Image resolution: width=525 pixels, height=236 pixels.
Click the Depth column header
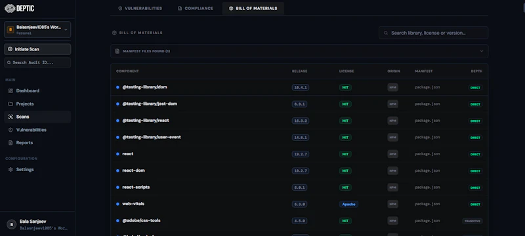[x=476, y=71]
